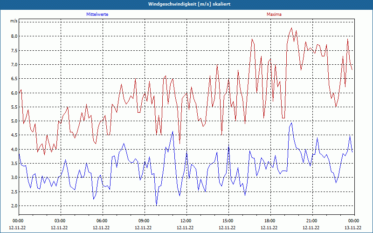Viewport: 373px width, 233px height.
Task: Click the red Maxima legend label
Action: (274, 14)
